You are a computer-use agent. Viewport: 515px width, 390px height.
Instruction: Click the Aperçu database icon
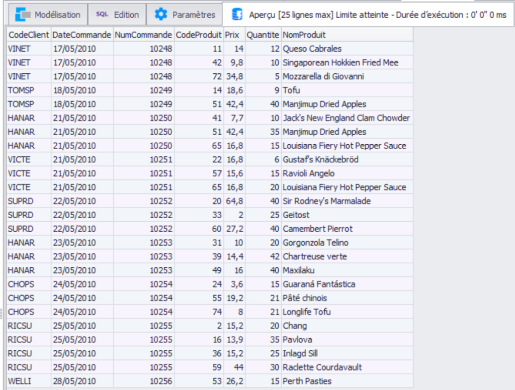pyautogui.click(x=237, y=15)
